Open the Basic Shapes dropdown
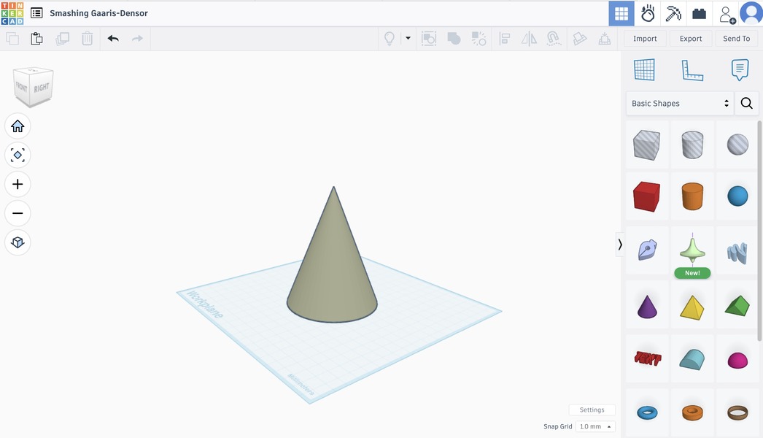 click(680, 104)
